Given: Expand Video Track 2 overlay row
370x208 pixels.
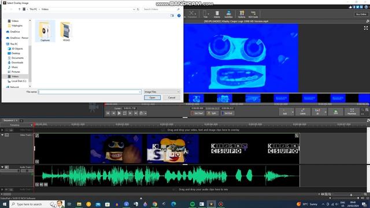Looking at the screenshot, I should (x=2, y=130).
